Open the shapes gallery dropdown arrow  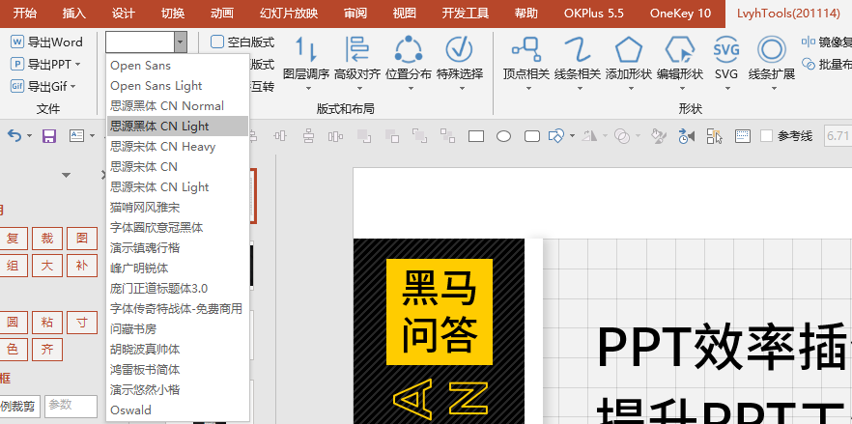click(x=572, y=136)
